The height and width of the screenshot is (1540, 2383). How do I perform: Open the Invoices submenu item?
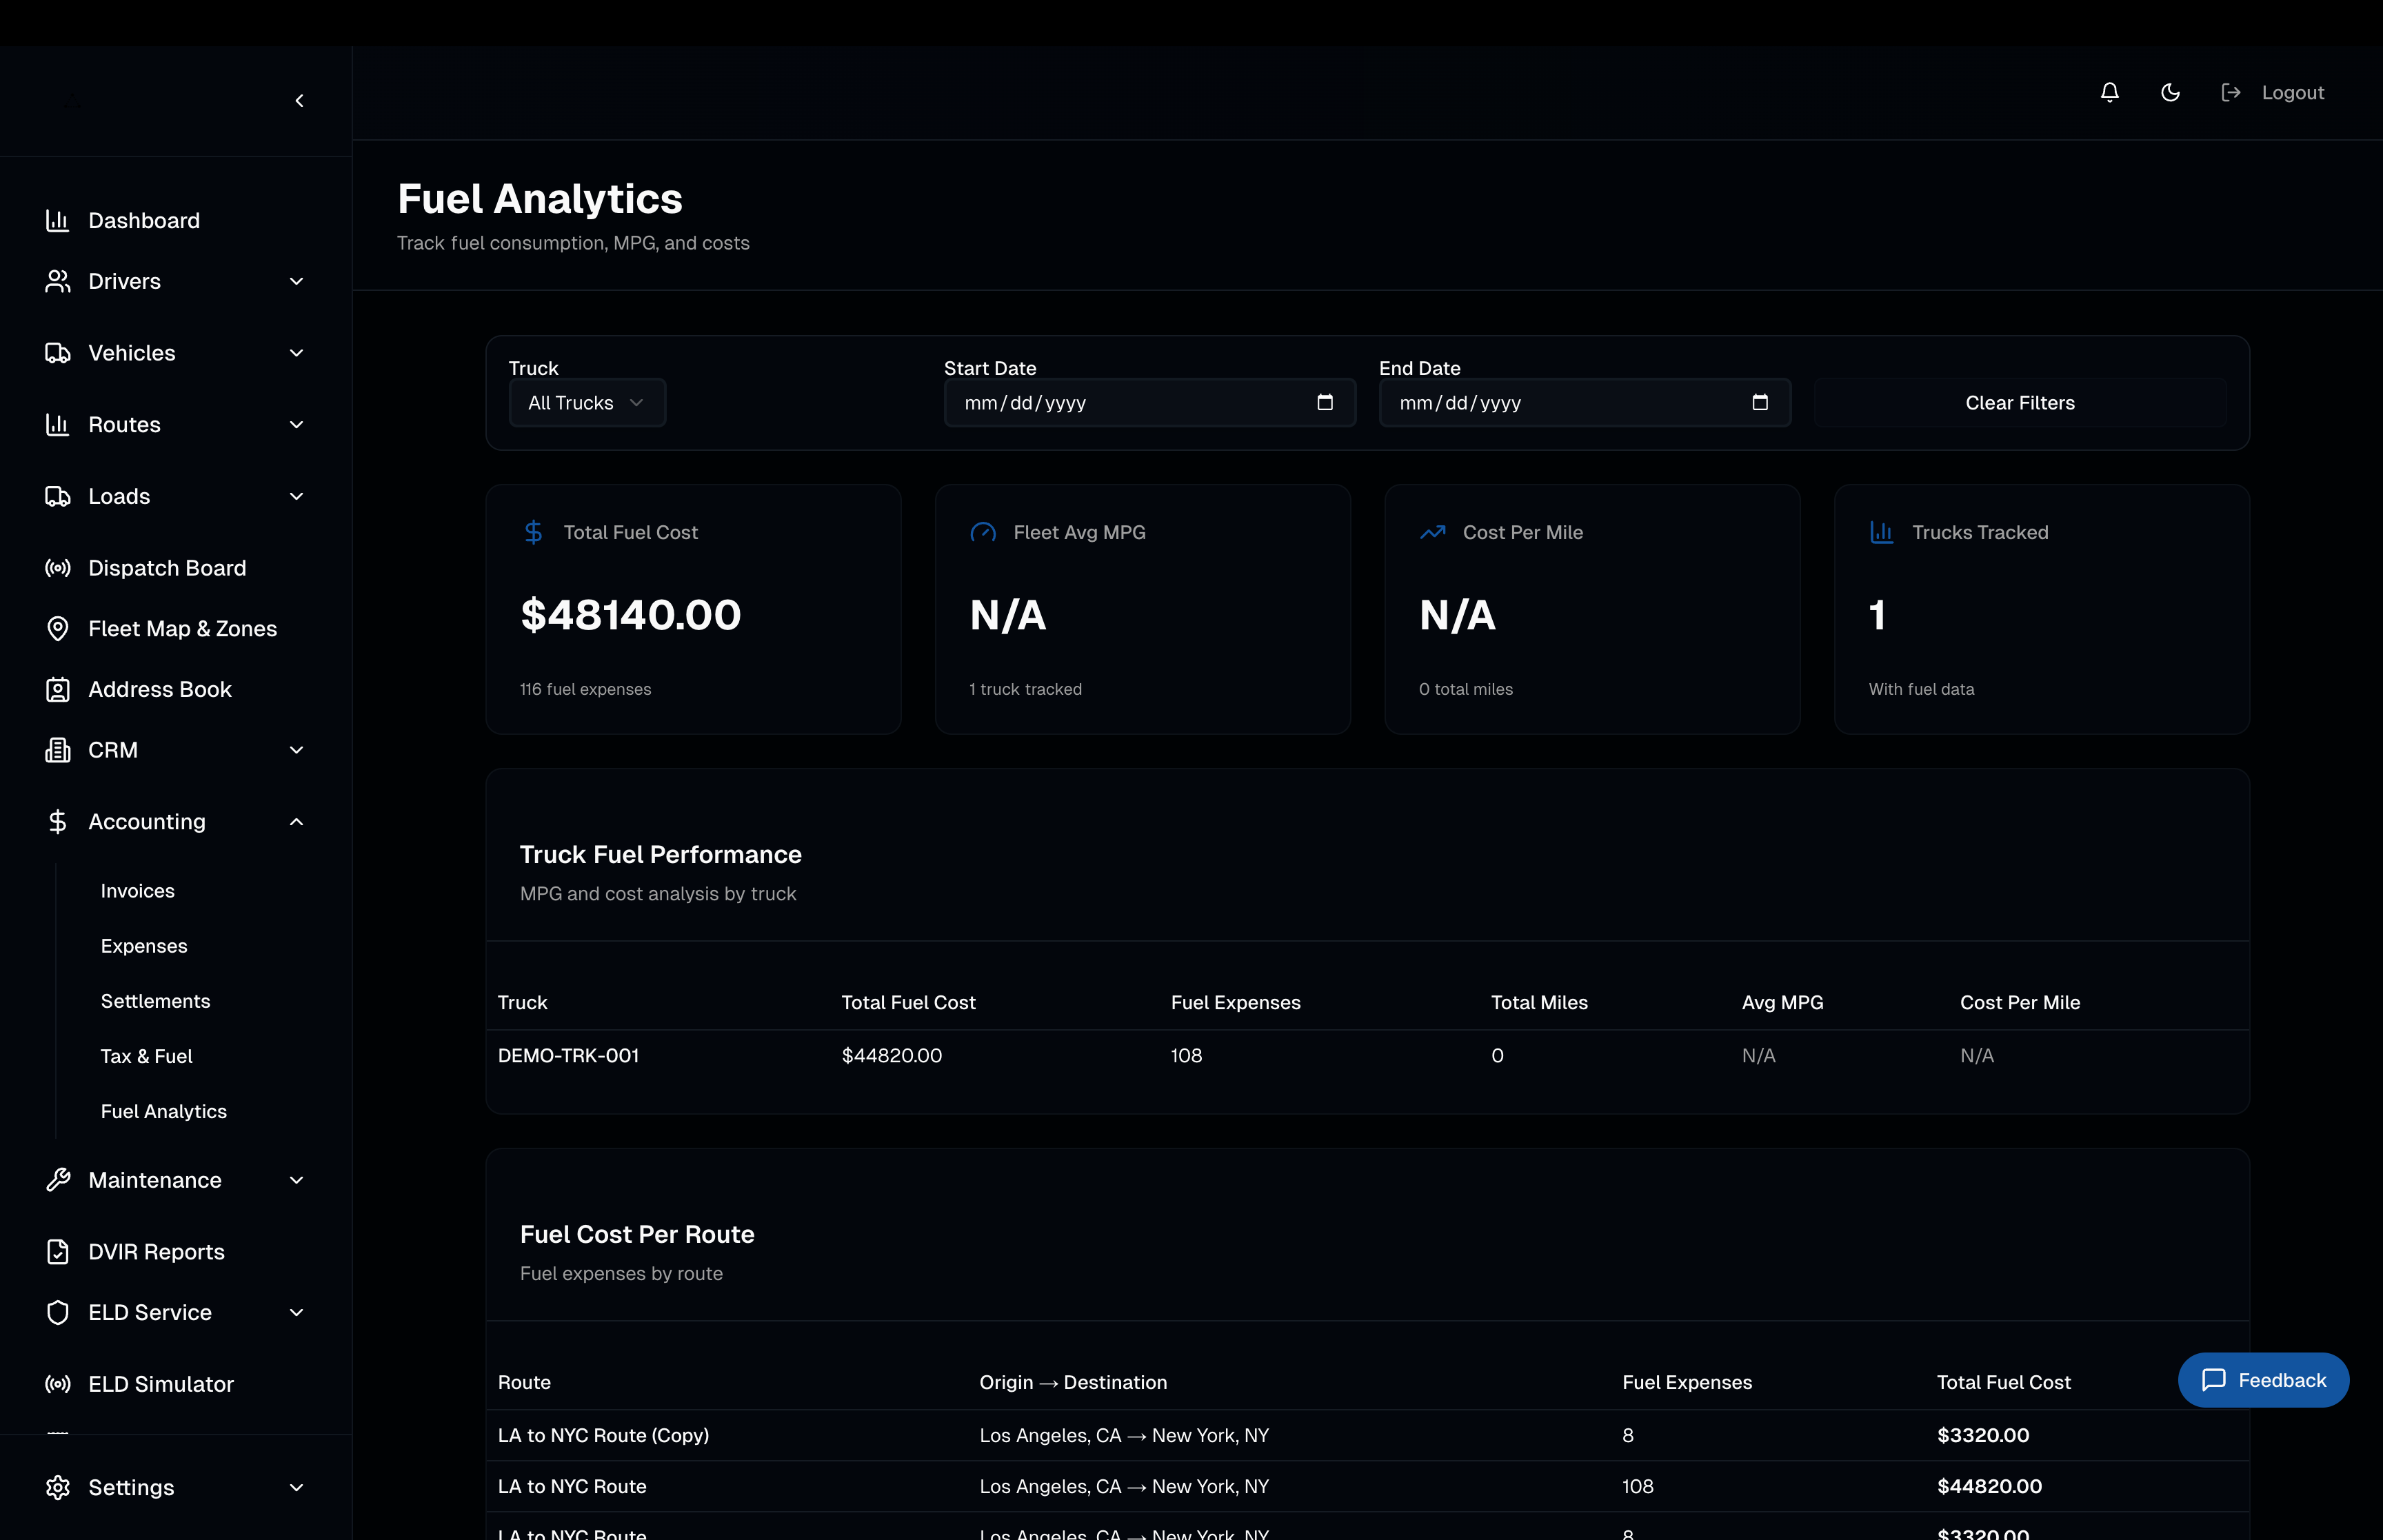138,891
